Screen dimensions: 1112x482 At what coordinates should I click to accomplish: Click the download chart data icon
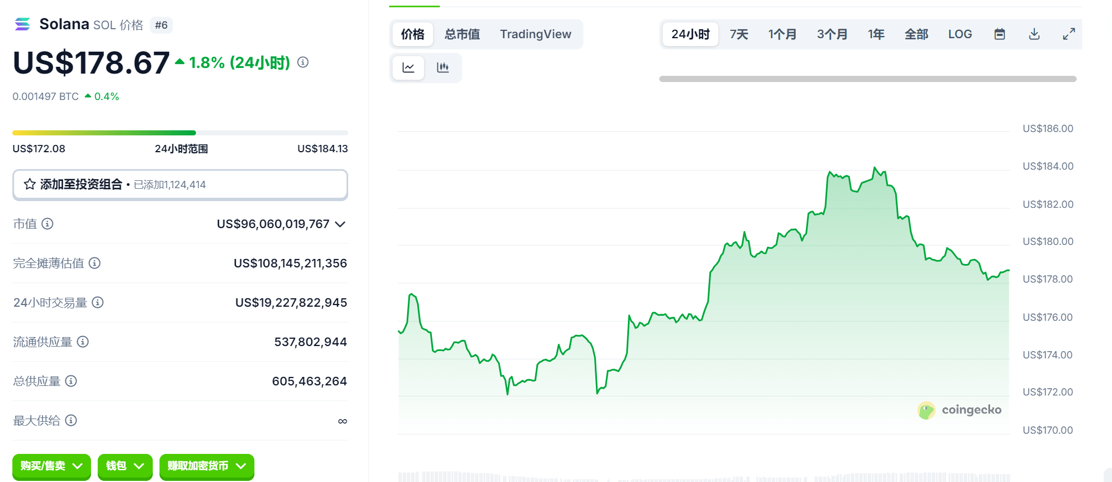coord(1034,34)
